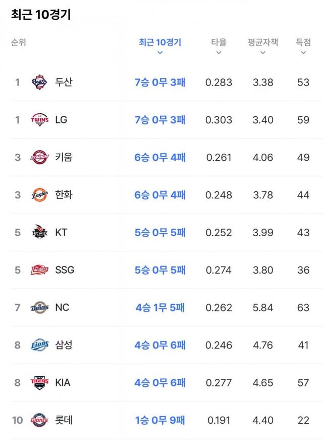Screen dimensions: 323x441
Task: Click the SSG Landers team logo
Action: [39, 270]
